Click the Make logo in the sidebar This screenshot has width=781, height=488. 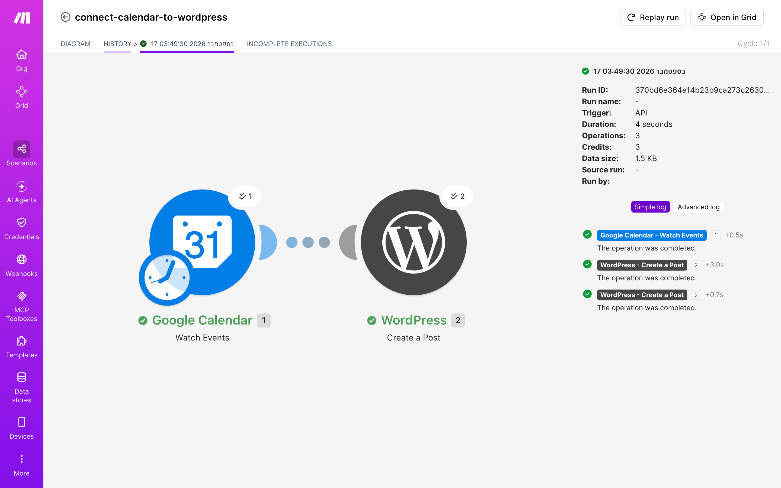22,18
